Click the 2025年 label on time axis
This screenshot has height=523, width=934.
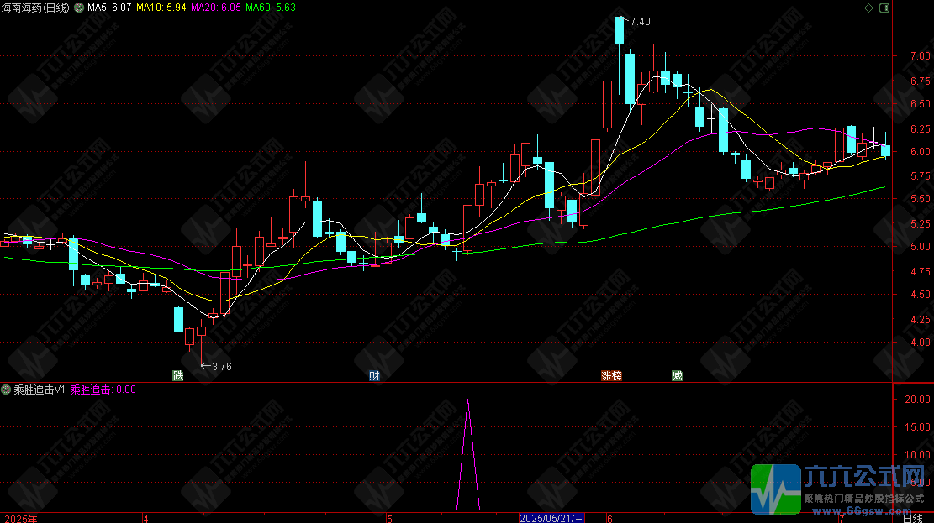tap(21, 519)
